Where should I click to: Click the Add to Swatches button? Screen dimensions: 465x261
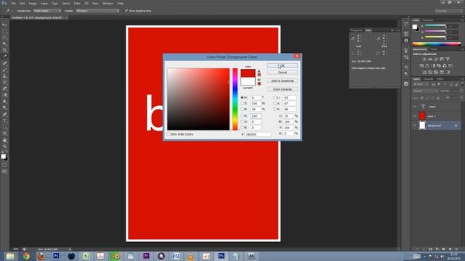283,80
